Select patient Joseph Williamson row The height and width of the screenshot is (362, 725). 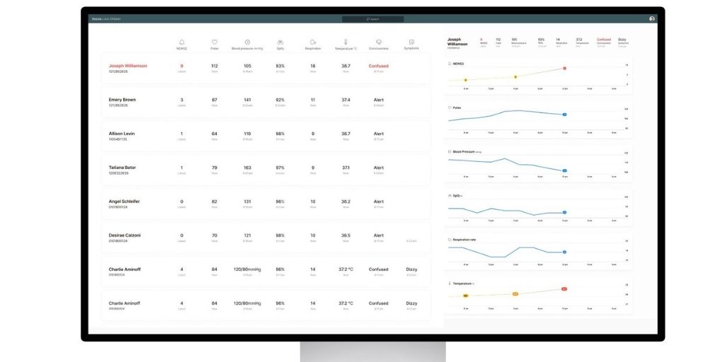pyautogui.click(x=128, y=66)
